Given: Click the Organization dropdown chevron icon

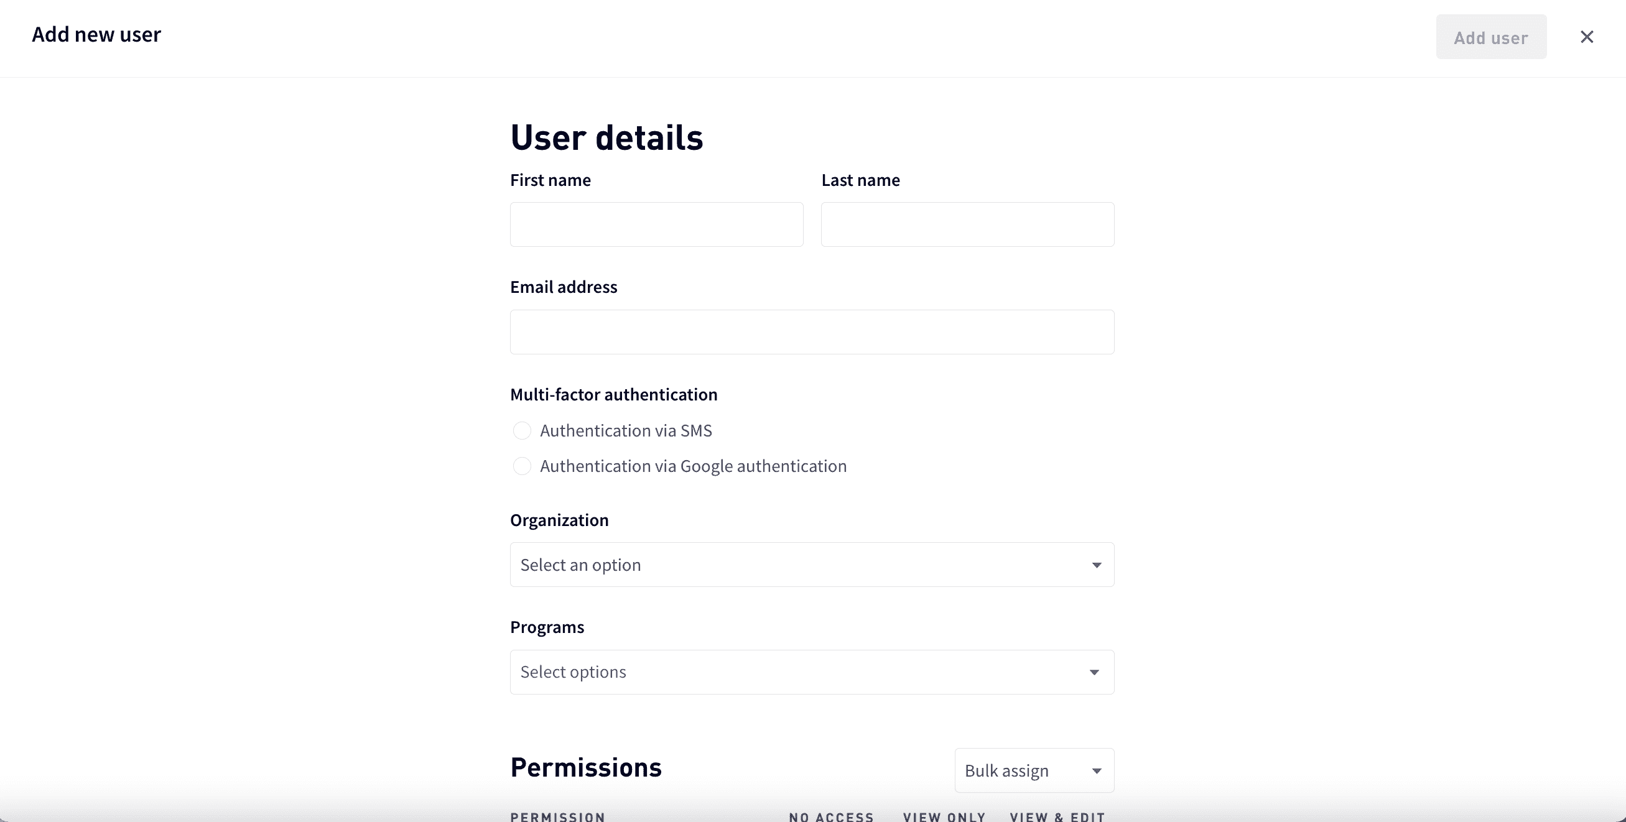Looking at the screenshot, I should [1097, 565].
